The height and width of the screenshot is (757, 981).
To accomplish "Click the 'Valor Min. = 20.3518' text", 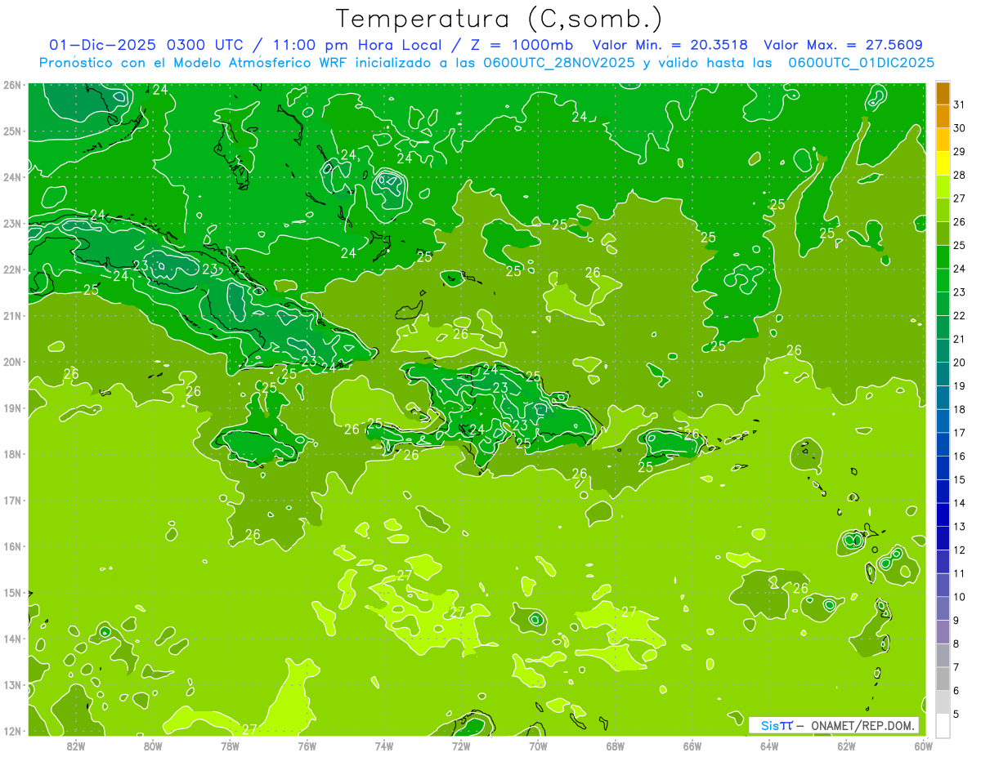I will pos(671,45).
